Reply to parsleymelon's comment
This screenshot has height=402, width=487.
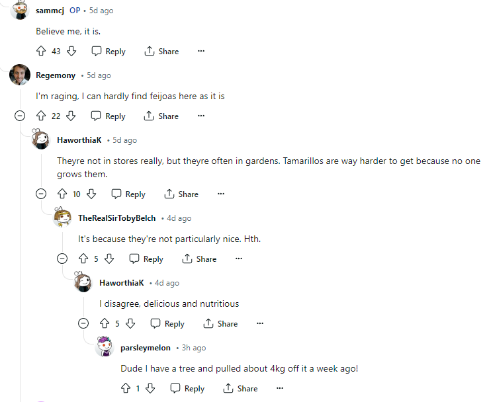click(187, 388)
